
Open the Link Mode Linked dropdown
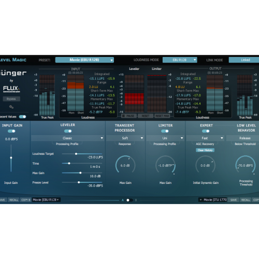pos(244,60)
